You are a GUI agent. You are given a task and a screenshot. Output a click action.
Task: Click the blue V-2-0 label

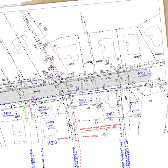52,143
